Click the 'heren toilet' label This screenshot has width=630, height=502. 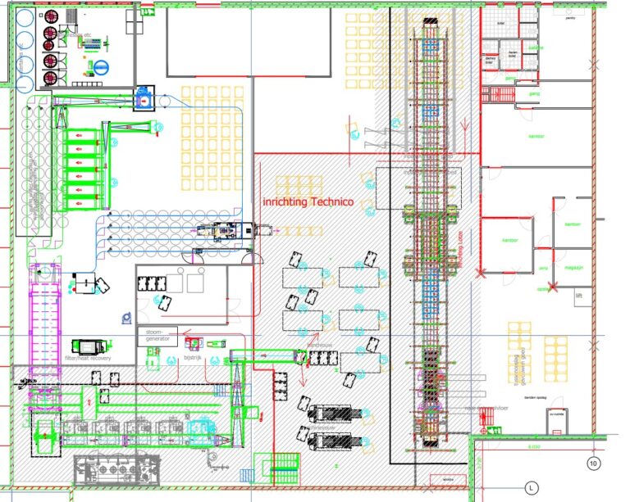click(x=512, y=54)
